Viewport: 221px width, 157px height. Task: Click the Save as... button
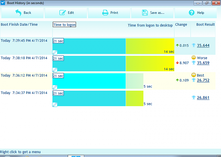pos(152,13)
